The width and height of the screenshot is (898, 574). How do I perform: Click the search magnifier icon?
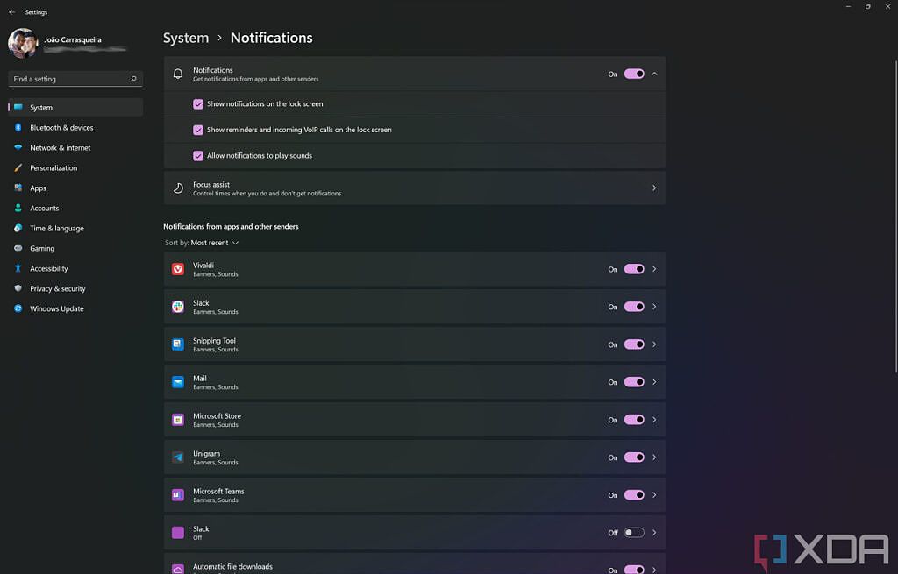click(x=133, y=79)
